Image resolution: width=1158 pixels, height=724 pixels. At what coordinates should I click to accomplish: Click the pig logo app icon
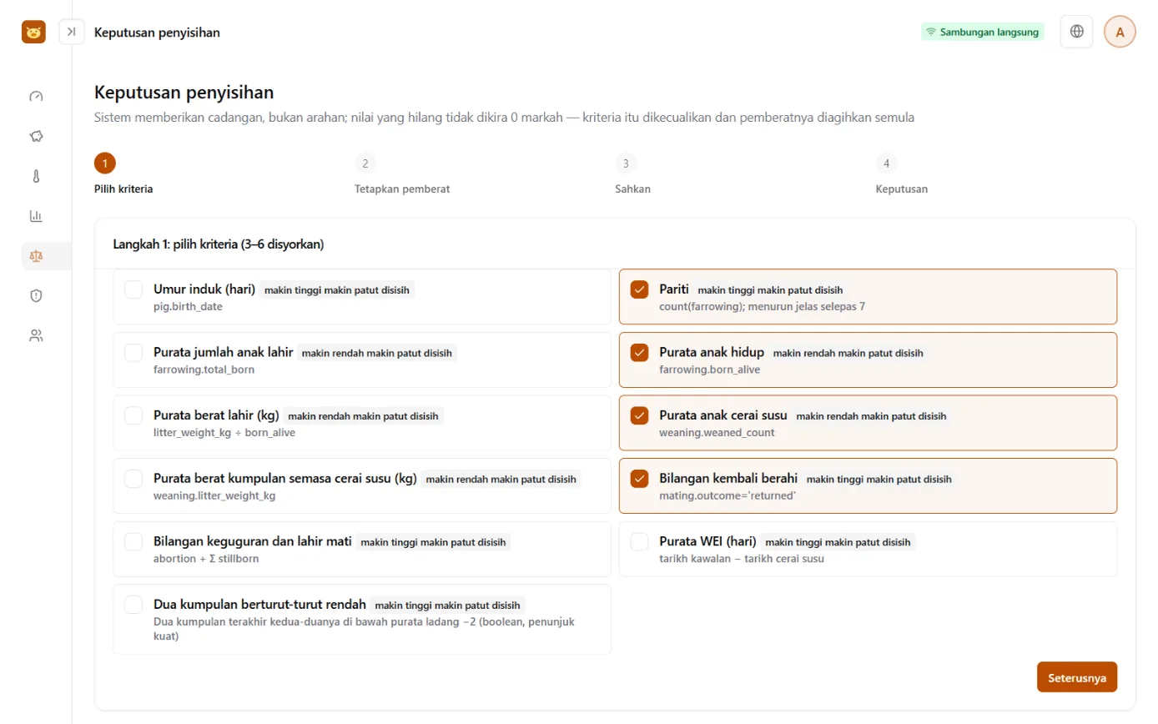click(33, 32)
